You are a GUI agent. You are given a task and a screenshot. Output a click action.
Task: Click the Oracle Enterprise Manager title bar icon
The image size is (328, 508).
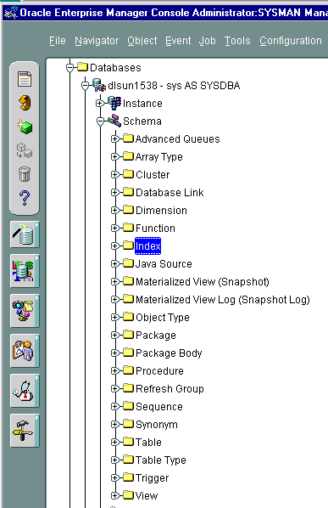point(11,13)
